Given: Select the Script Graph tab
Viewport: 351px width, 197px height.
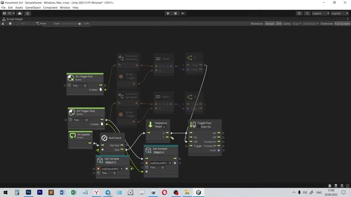Looking at the screenshot, I should tap(13, 19).
